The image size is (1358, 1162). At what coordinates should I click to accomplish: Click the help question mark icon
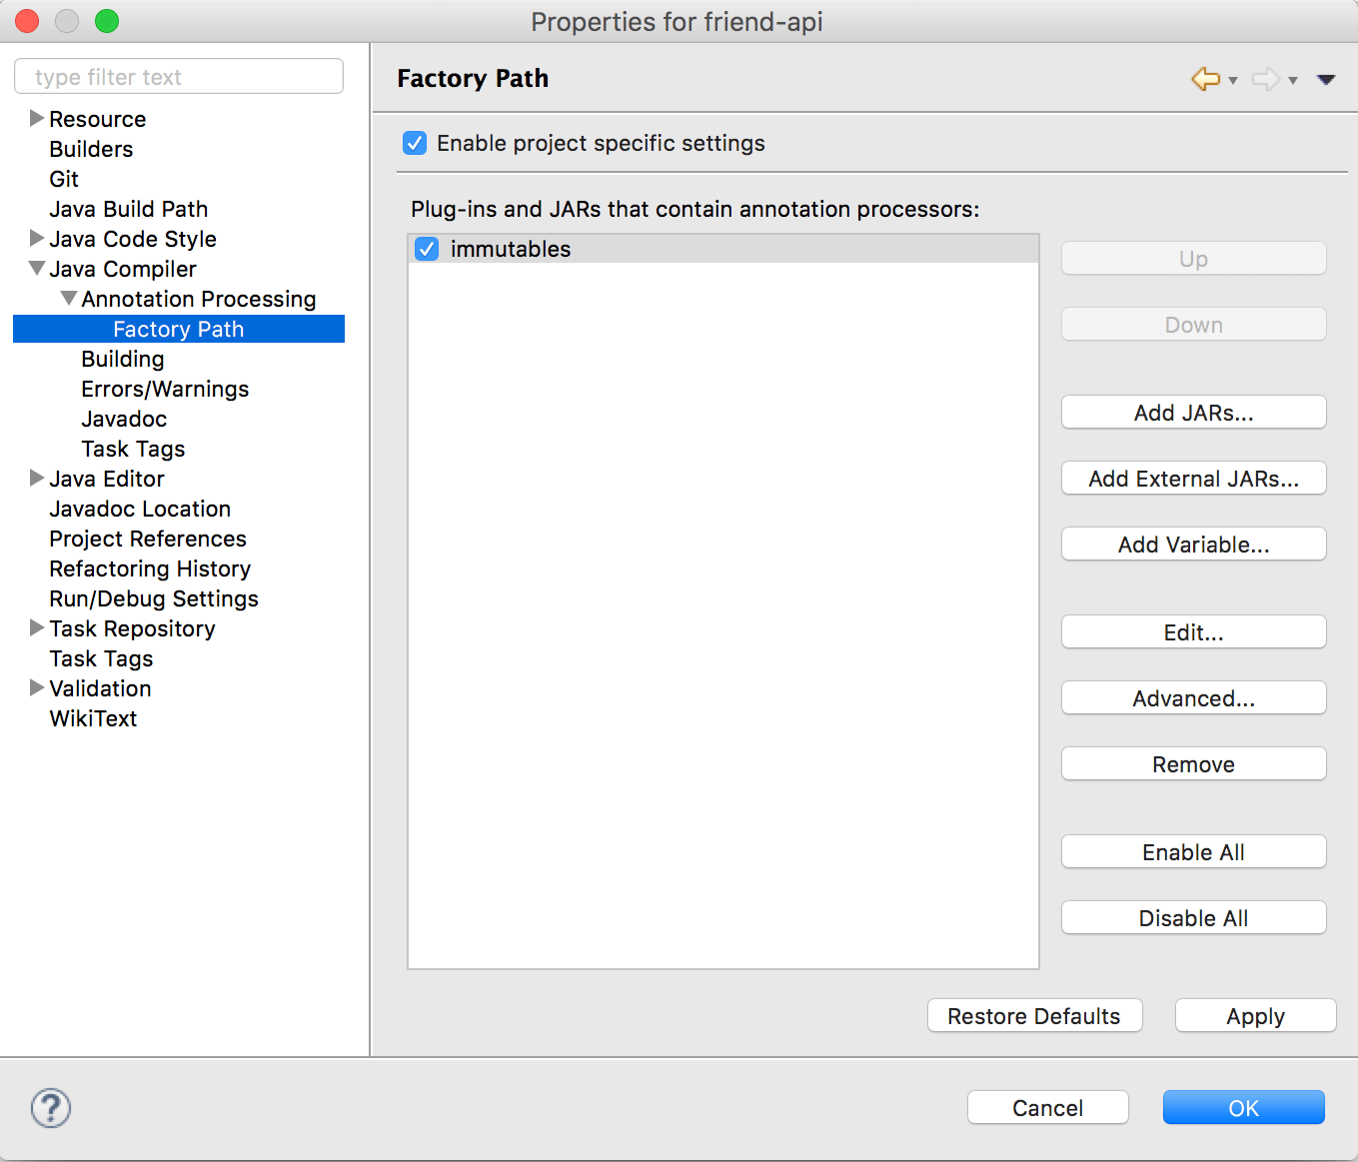(x=50, y=1108)
